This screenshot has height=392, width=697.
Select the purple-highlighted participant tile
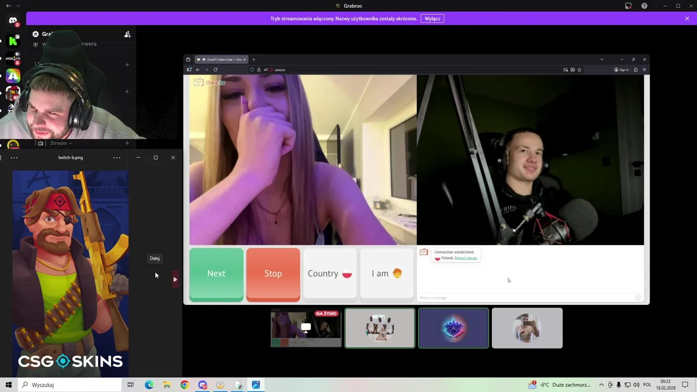[x=454, y=328]
